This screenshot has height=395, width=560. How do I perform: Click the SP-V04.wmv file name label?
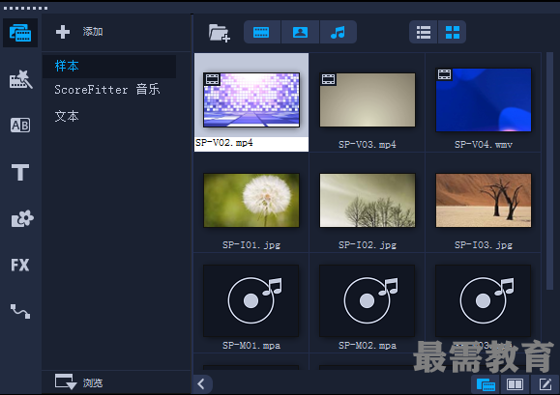(x=484, y=144)
